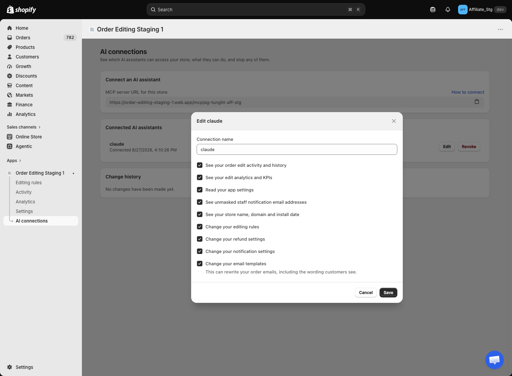
Task: Expand the Sales channels section
Action: coord(24,127)
